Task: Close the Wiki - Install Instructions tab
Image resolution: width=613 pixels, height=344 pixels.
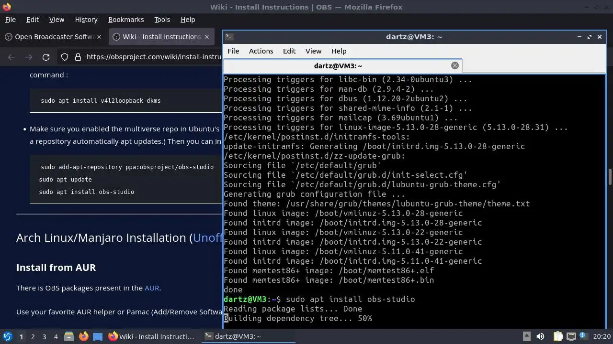Action: coord(207,37)
